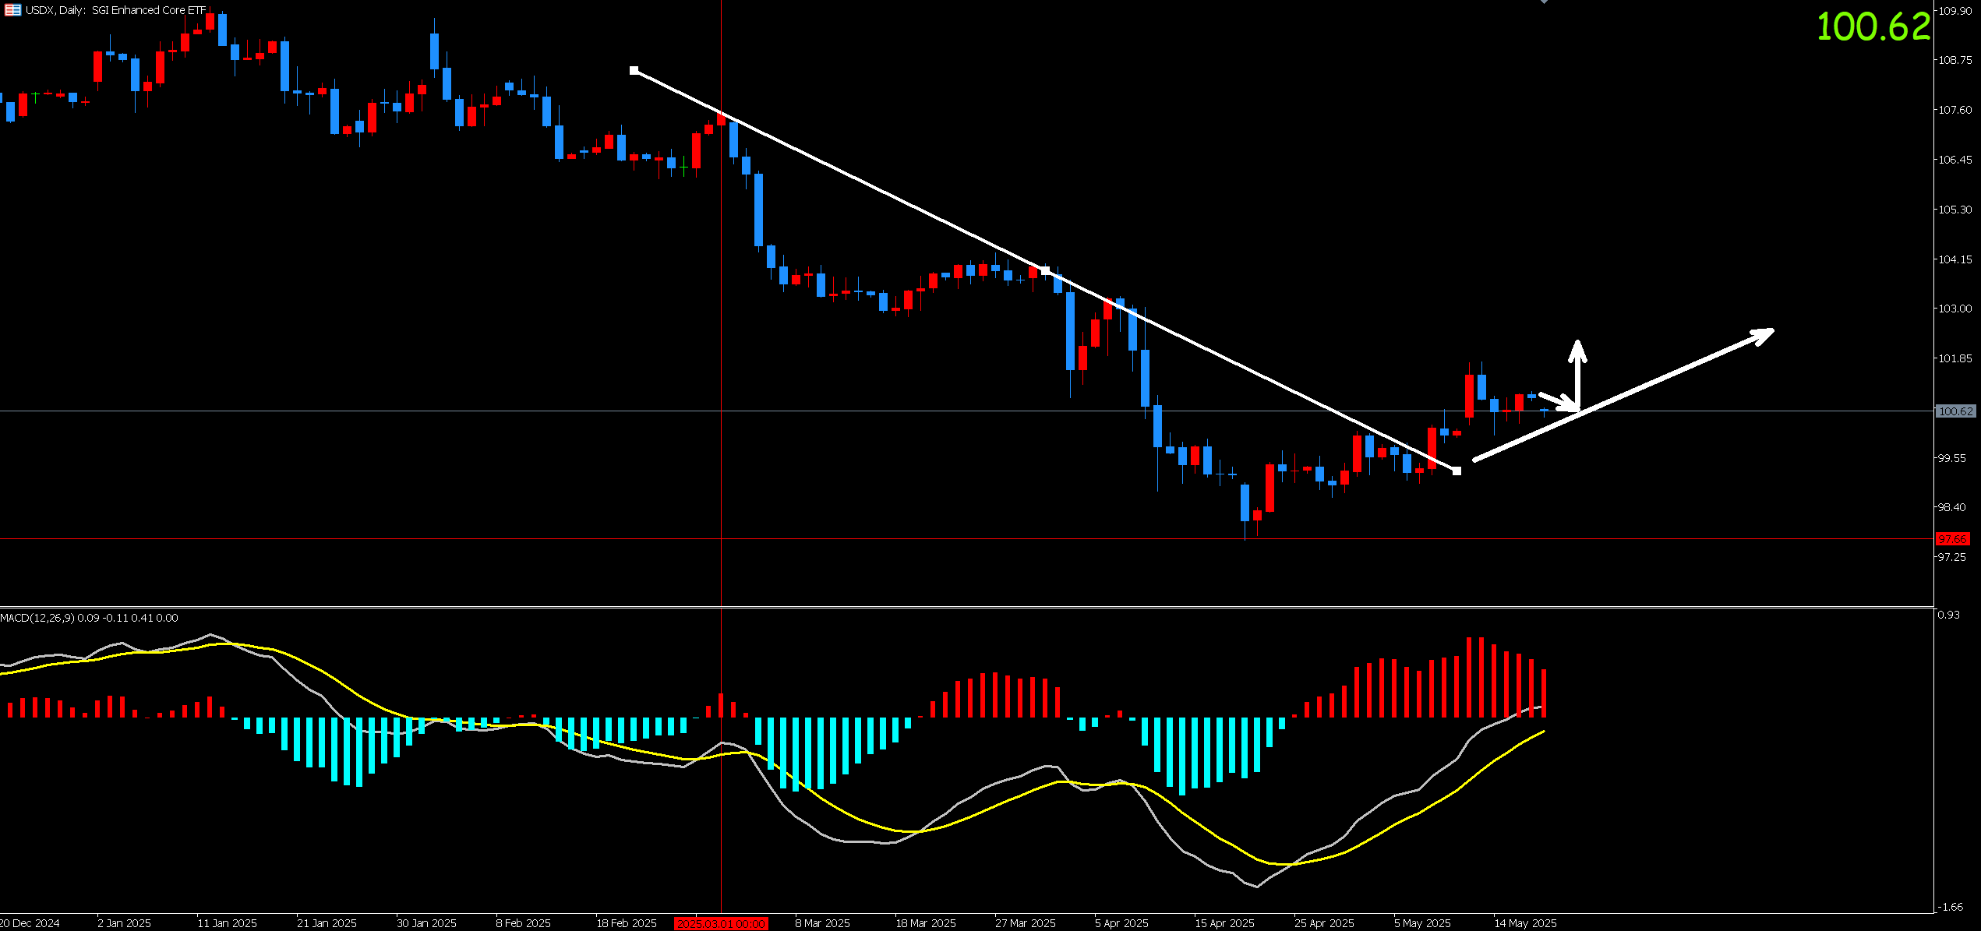Click the 14 May 2025 date on time axis
Viewport: 1981px width, 931px height.
(x=1525, y=923)
